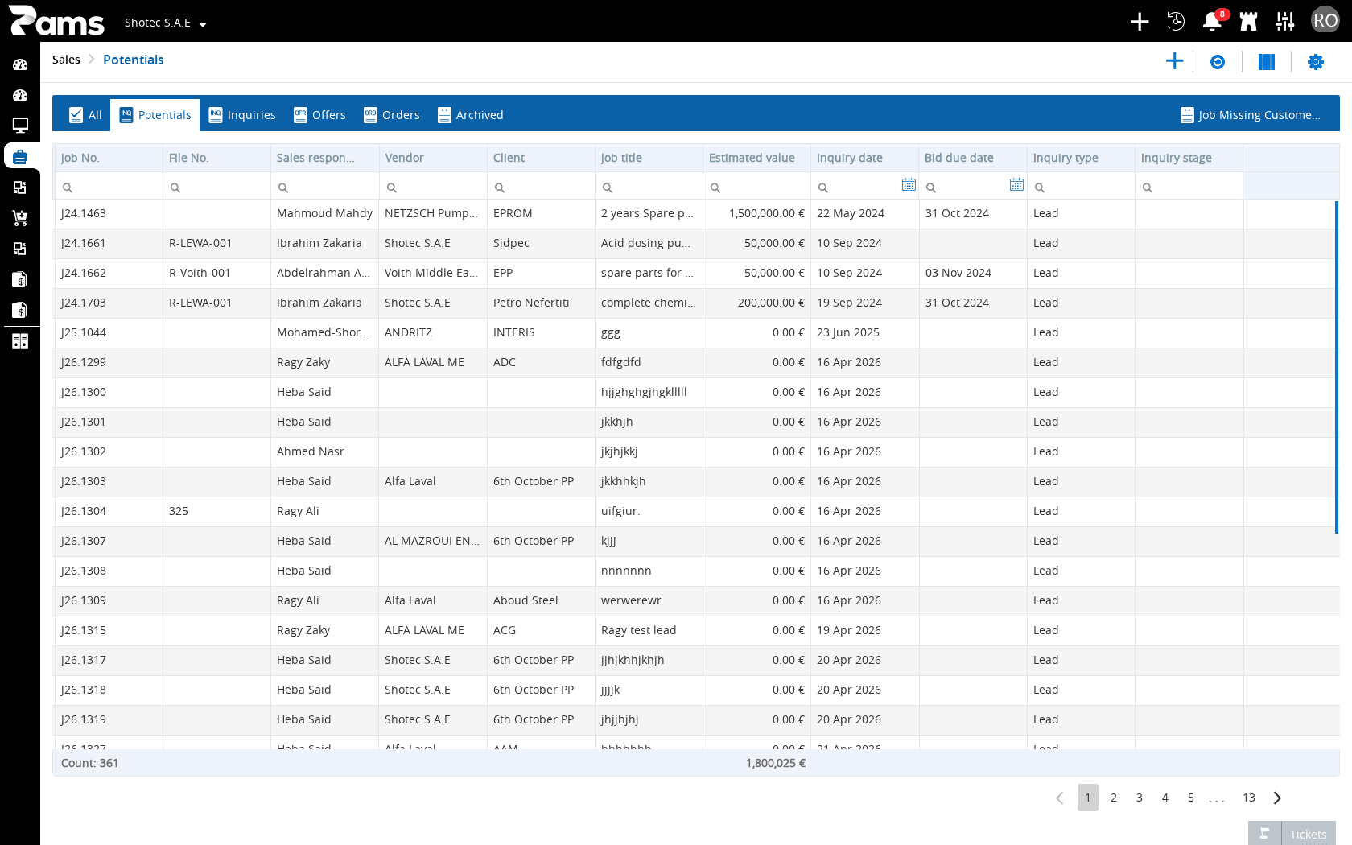Open Bid due date filter calendar icon
The image size is (1352, 845).
(1016, 184)
